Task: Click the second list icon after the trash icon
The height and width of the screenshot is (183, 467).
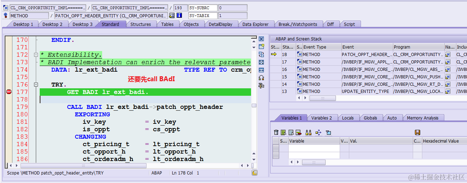Action: [x=291, y=132]
